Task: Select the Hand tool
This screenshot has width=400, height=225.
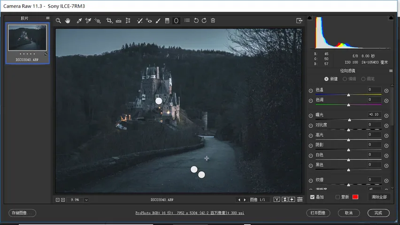Action: 68,21
